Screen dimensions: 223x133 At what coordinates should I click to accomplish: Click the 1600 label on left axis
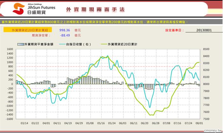pyautogui.click(x=10, y=49)
